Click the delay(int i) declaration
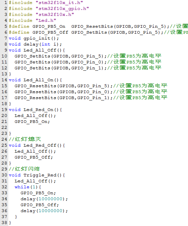This screenshot has width=188, height=226. click(35, 44)
